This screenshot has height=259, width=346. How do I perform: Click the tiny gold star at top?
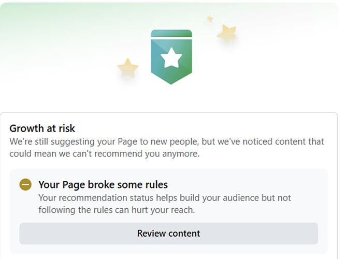210,19
